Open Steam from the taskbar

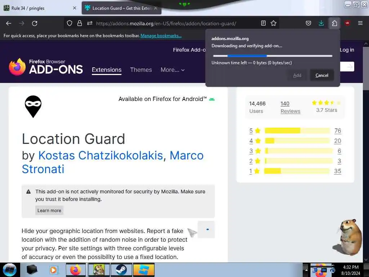[x=121, y=270]
